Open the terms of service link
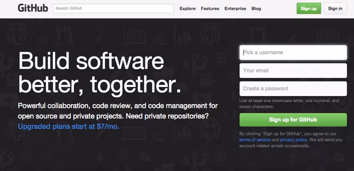The width and height of the screenshot is (354, 171). point(255,140)
